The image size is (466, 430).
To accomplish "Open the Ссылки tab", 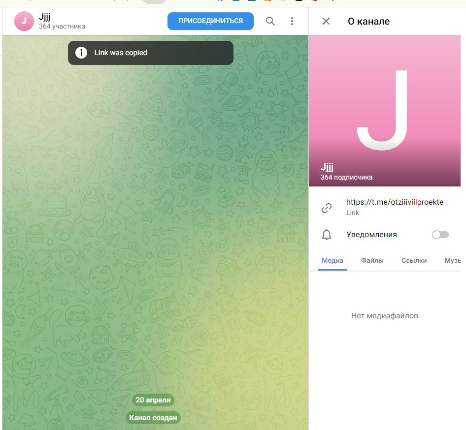I will point(414,261).
